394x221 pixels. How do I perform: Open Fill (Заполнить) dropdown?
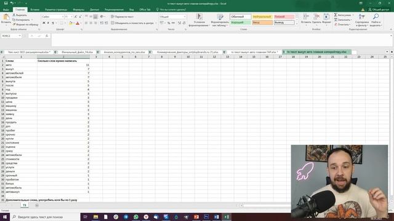pos(343,20)
